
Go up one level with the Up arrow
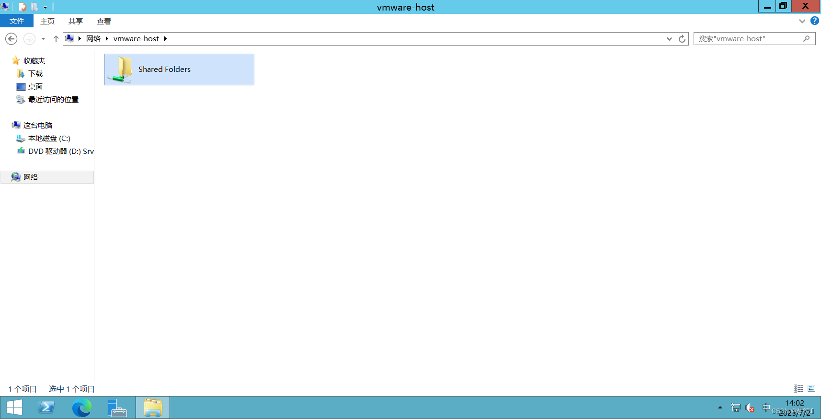[x=56, y=39]
